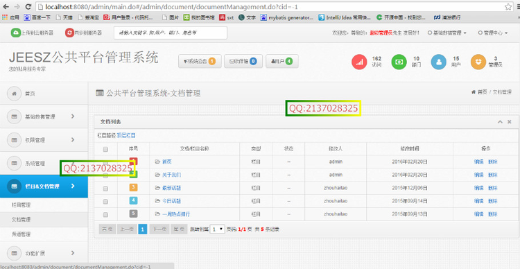This screenshot has width=520, height=269.
Task: Click the 系统公告 button with badge 1
Action: [200, 62]
